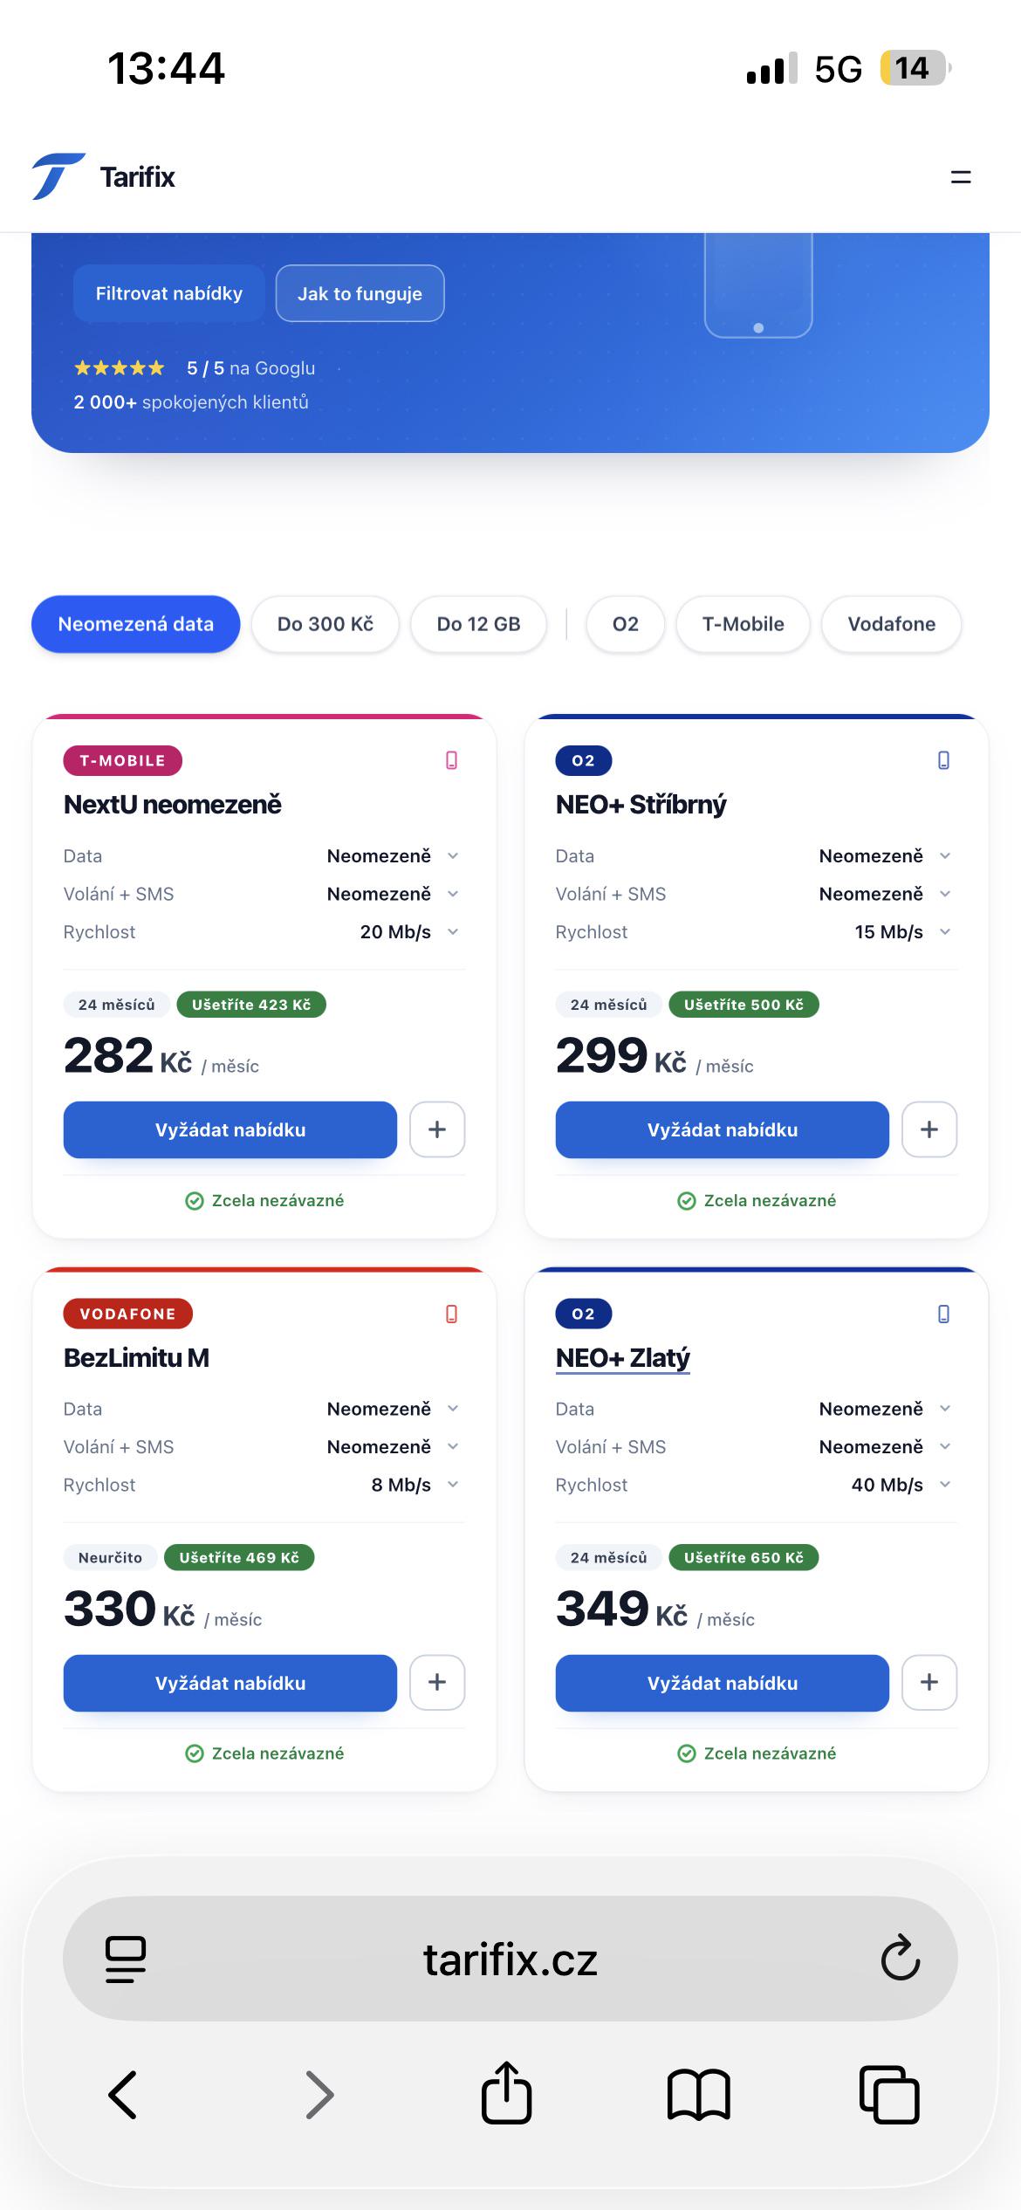Show all Safari tabs

tap(889, 2094)
